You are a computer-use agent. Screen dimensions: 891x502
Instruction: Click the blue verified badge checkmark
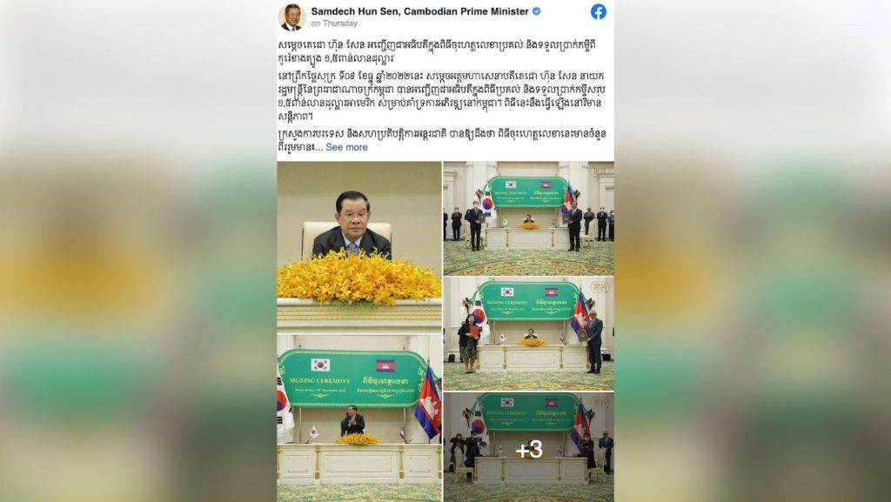(x=536, y=10)
